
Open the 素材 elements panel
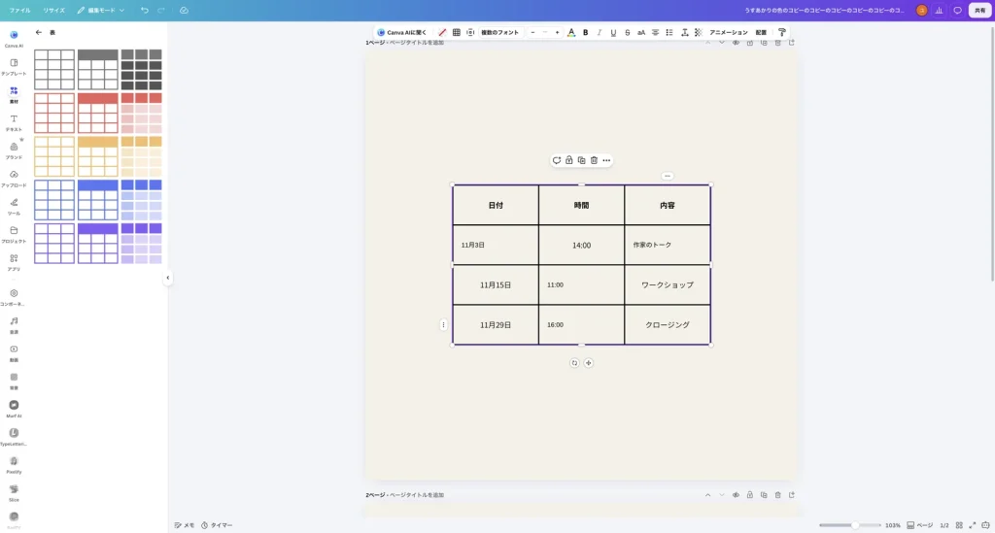(x=14, y=94)
